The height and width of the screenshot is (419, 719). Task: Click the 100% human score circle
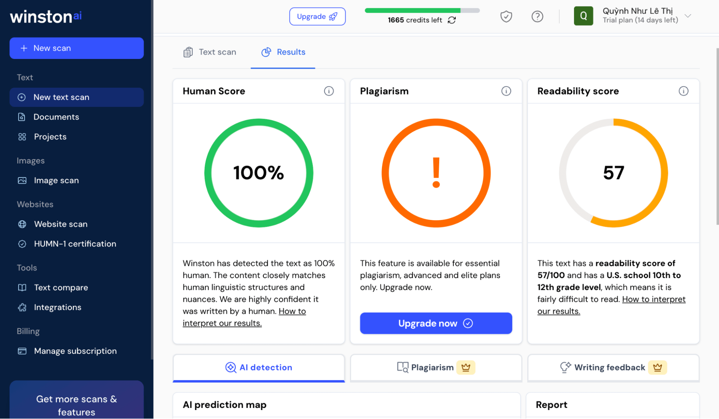click(x=259, y=173)
